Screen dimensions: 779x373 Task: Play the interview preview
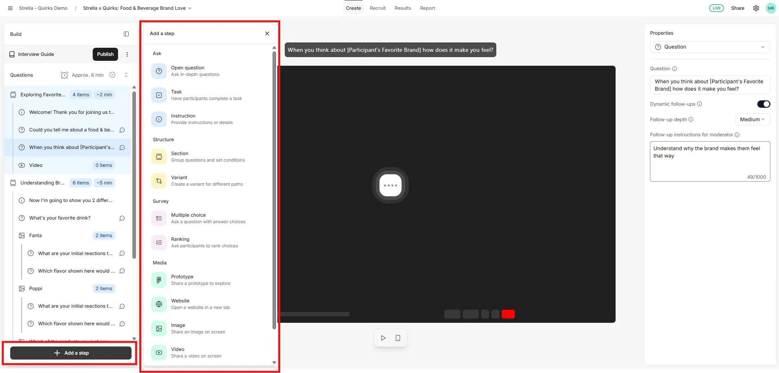[383, 338]
